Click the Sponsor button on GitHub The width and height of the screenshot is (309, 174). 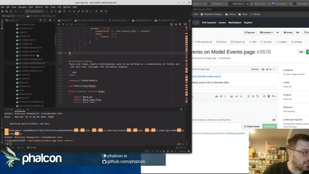pos(250,32)
